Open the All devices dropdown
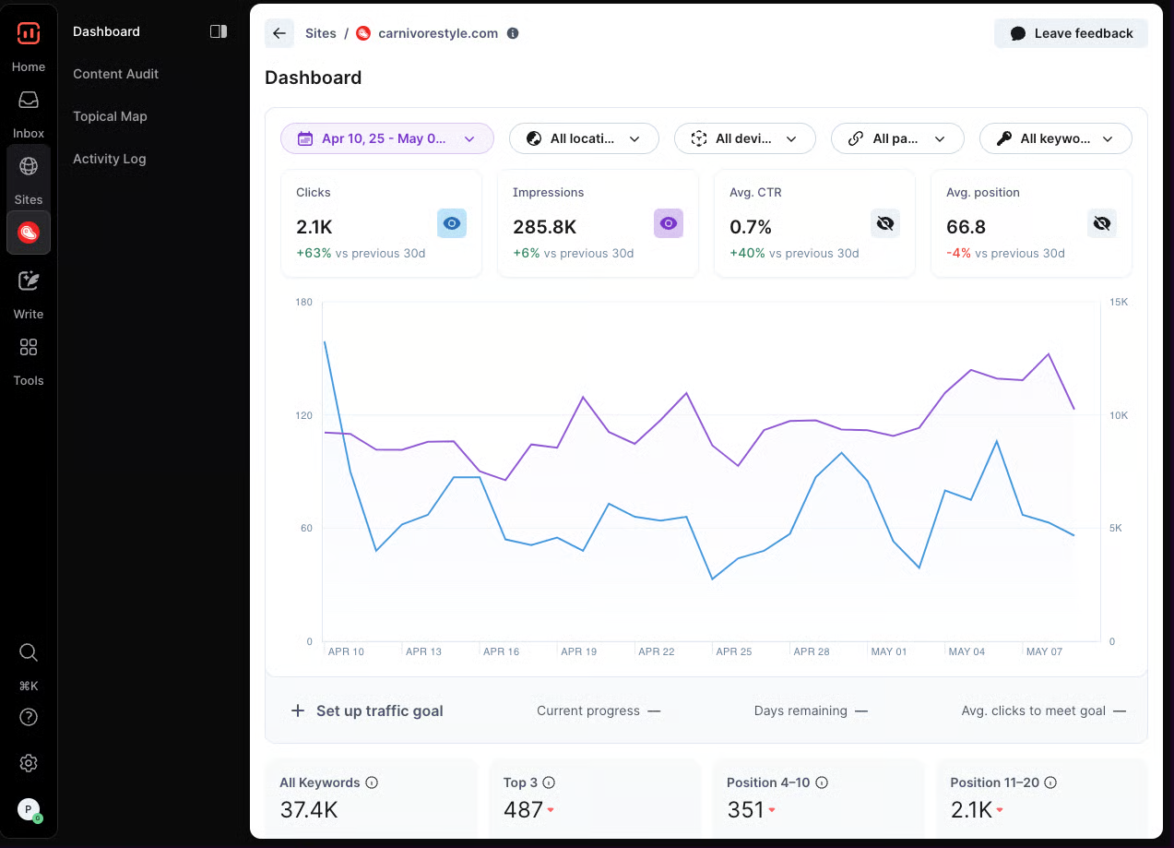1174x848 pixels. 744,137
